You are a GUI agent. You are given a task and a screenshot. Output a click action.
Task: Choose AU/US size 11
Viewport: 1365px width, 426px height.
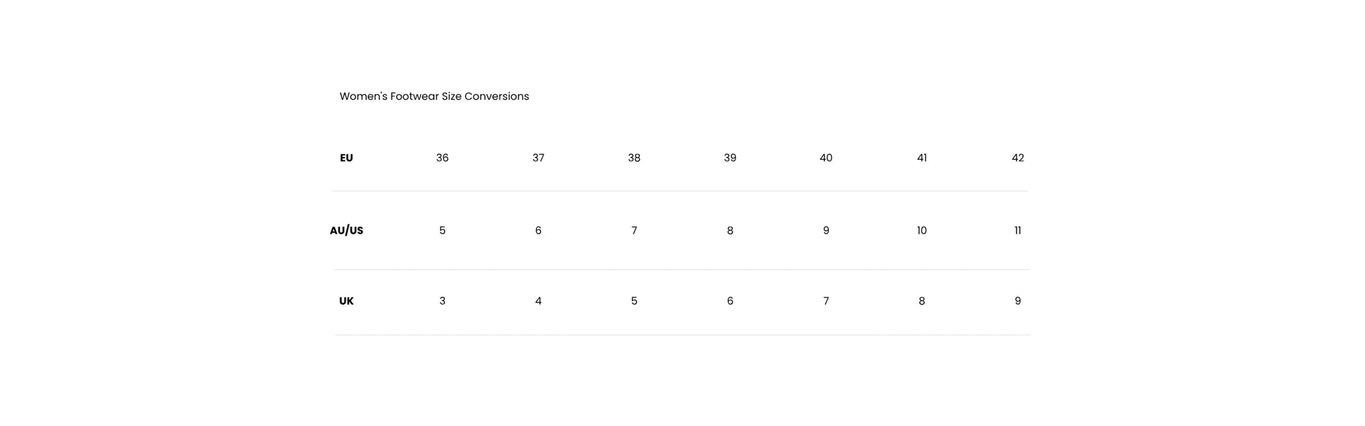1018,231
